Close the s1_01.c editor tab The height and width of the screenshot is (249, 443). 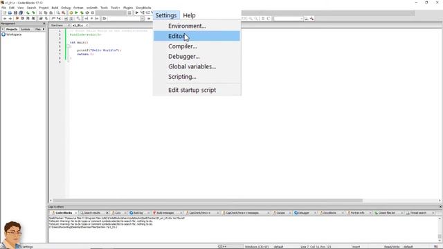tap(87, 26)
